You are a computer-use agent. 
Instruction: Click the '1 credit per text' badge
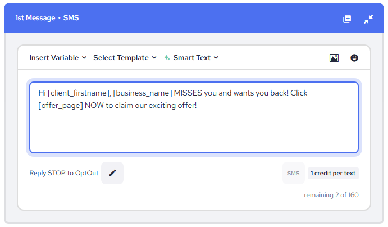point(333,173)
